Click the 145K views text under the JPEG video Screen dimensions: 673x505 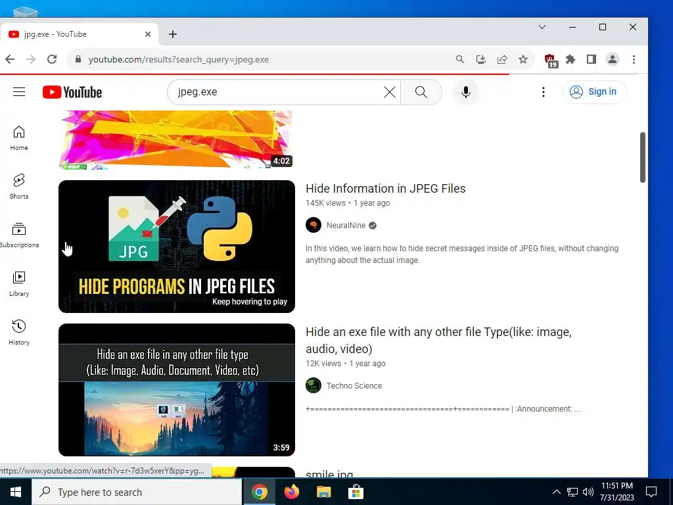pos(325,203)
